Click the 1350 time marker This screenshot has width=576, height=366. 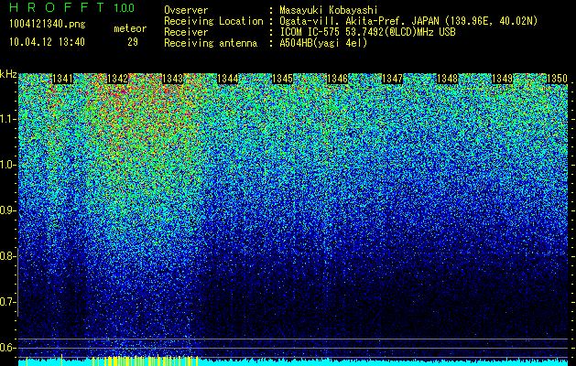tap(558, 79)
